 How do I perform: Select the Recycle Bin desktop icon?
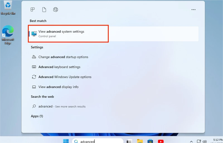point(8,8)
